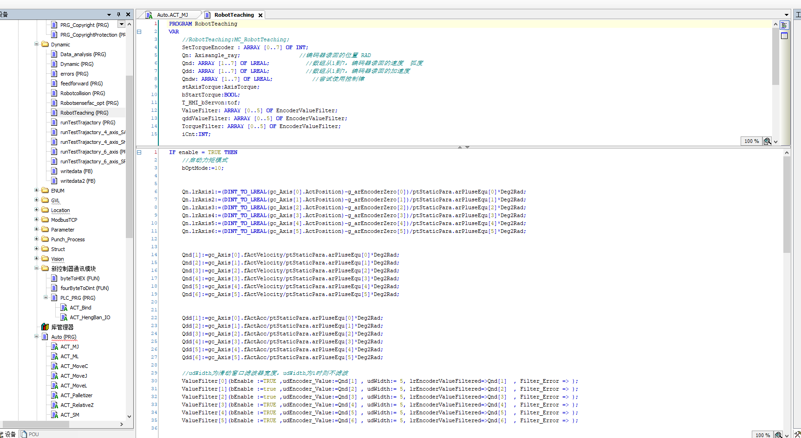Switch to the POU bottom tab
Screen dimensions: 801x438
pyautogui.click(x=30, y=434)
